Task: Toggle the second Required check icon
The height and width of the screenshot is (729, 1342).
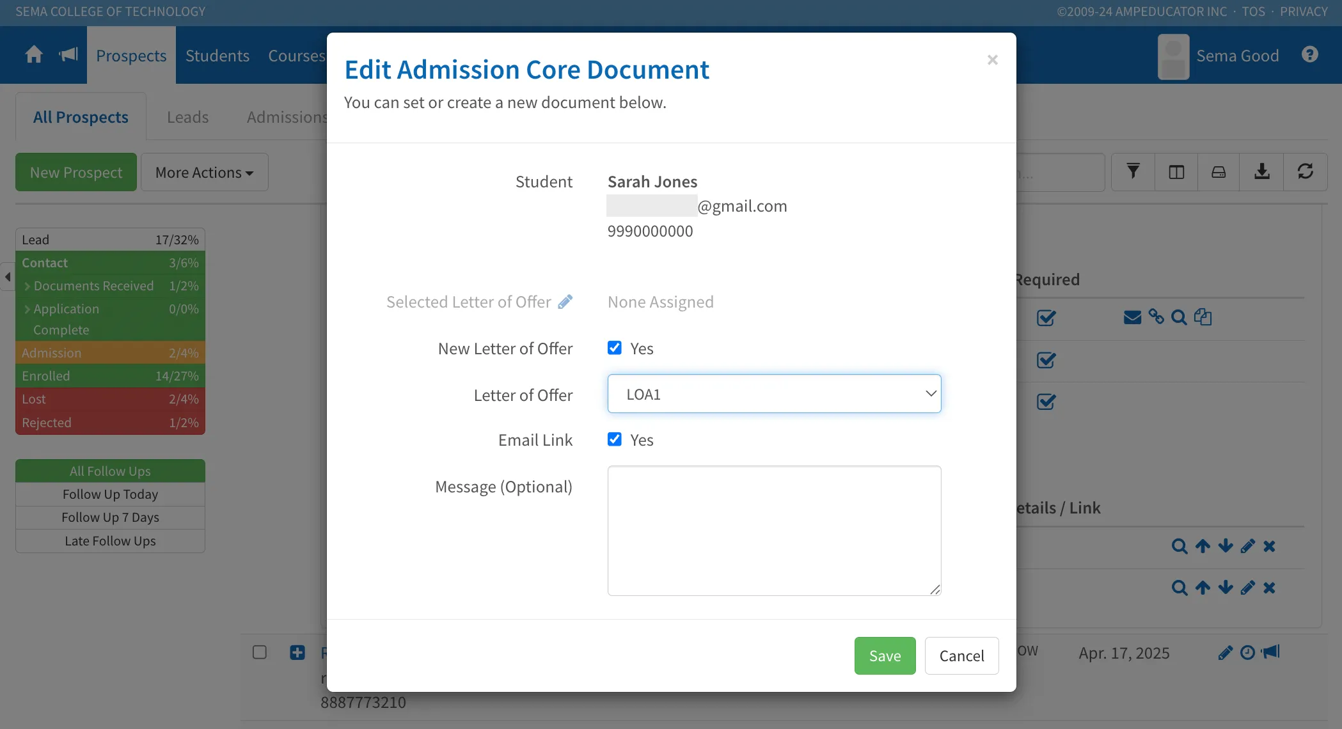Action: pyautogui.click(x=1046, y=360)
